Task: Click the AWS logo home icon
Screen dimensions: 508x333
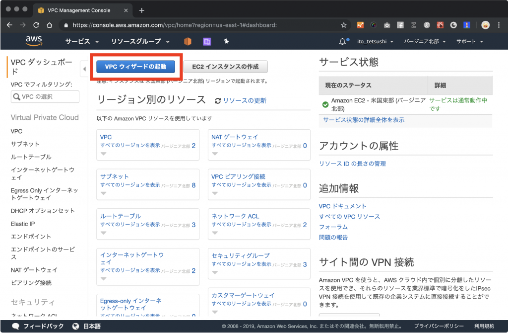Action: click(x=34, y=41)
